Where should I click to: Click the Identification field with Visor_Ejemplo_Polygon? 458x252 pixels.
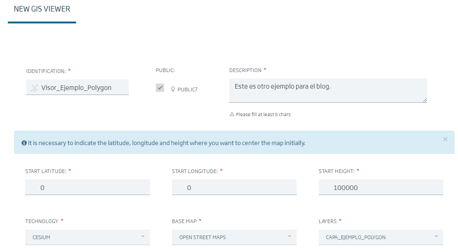point(77,87)
